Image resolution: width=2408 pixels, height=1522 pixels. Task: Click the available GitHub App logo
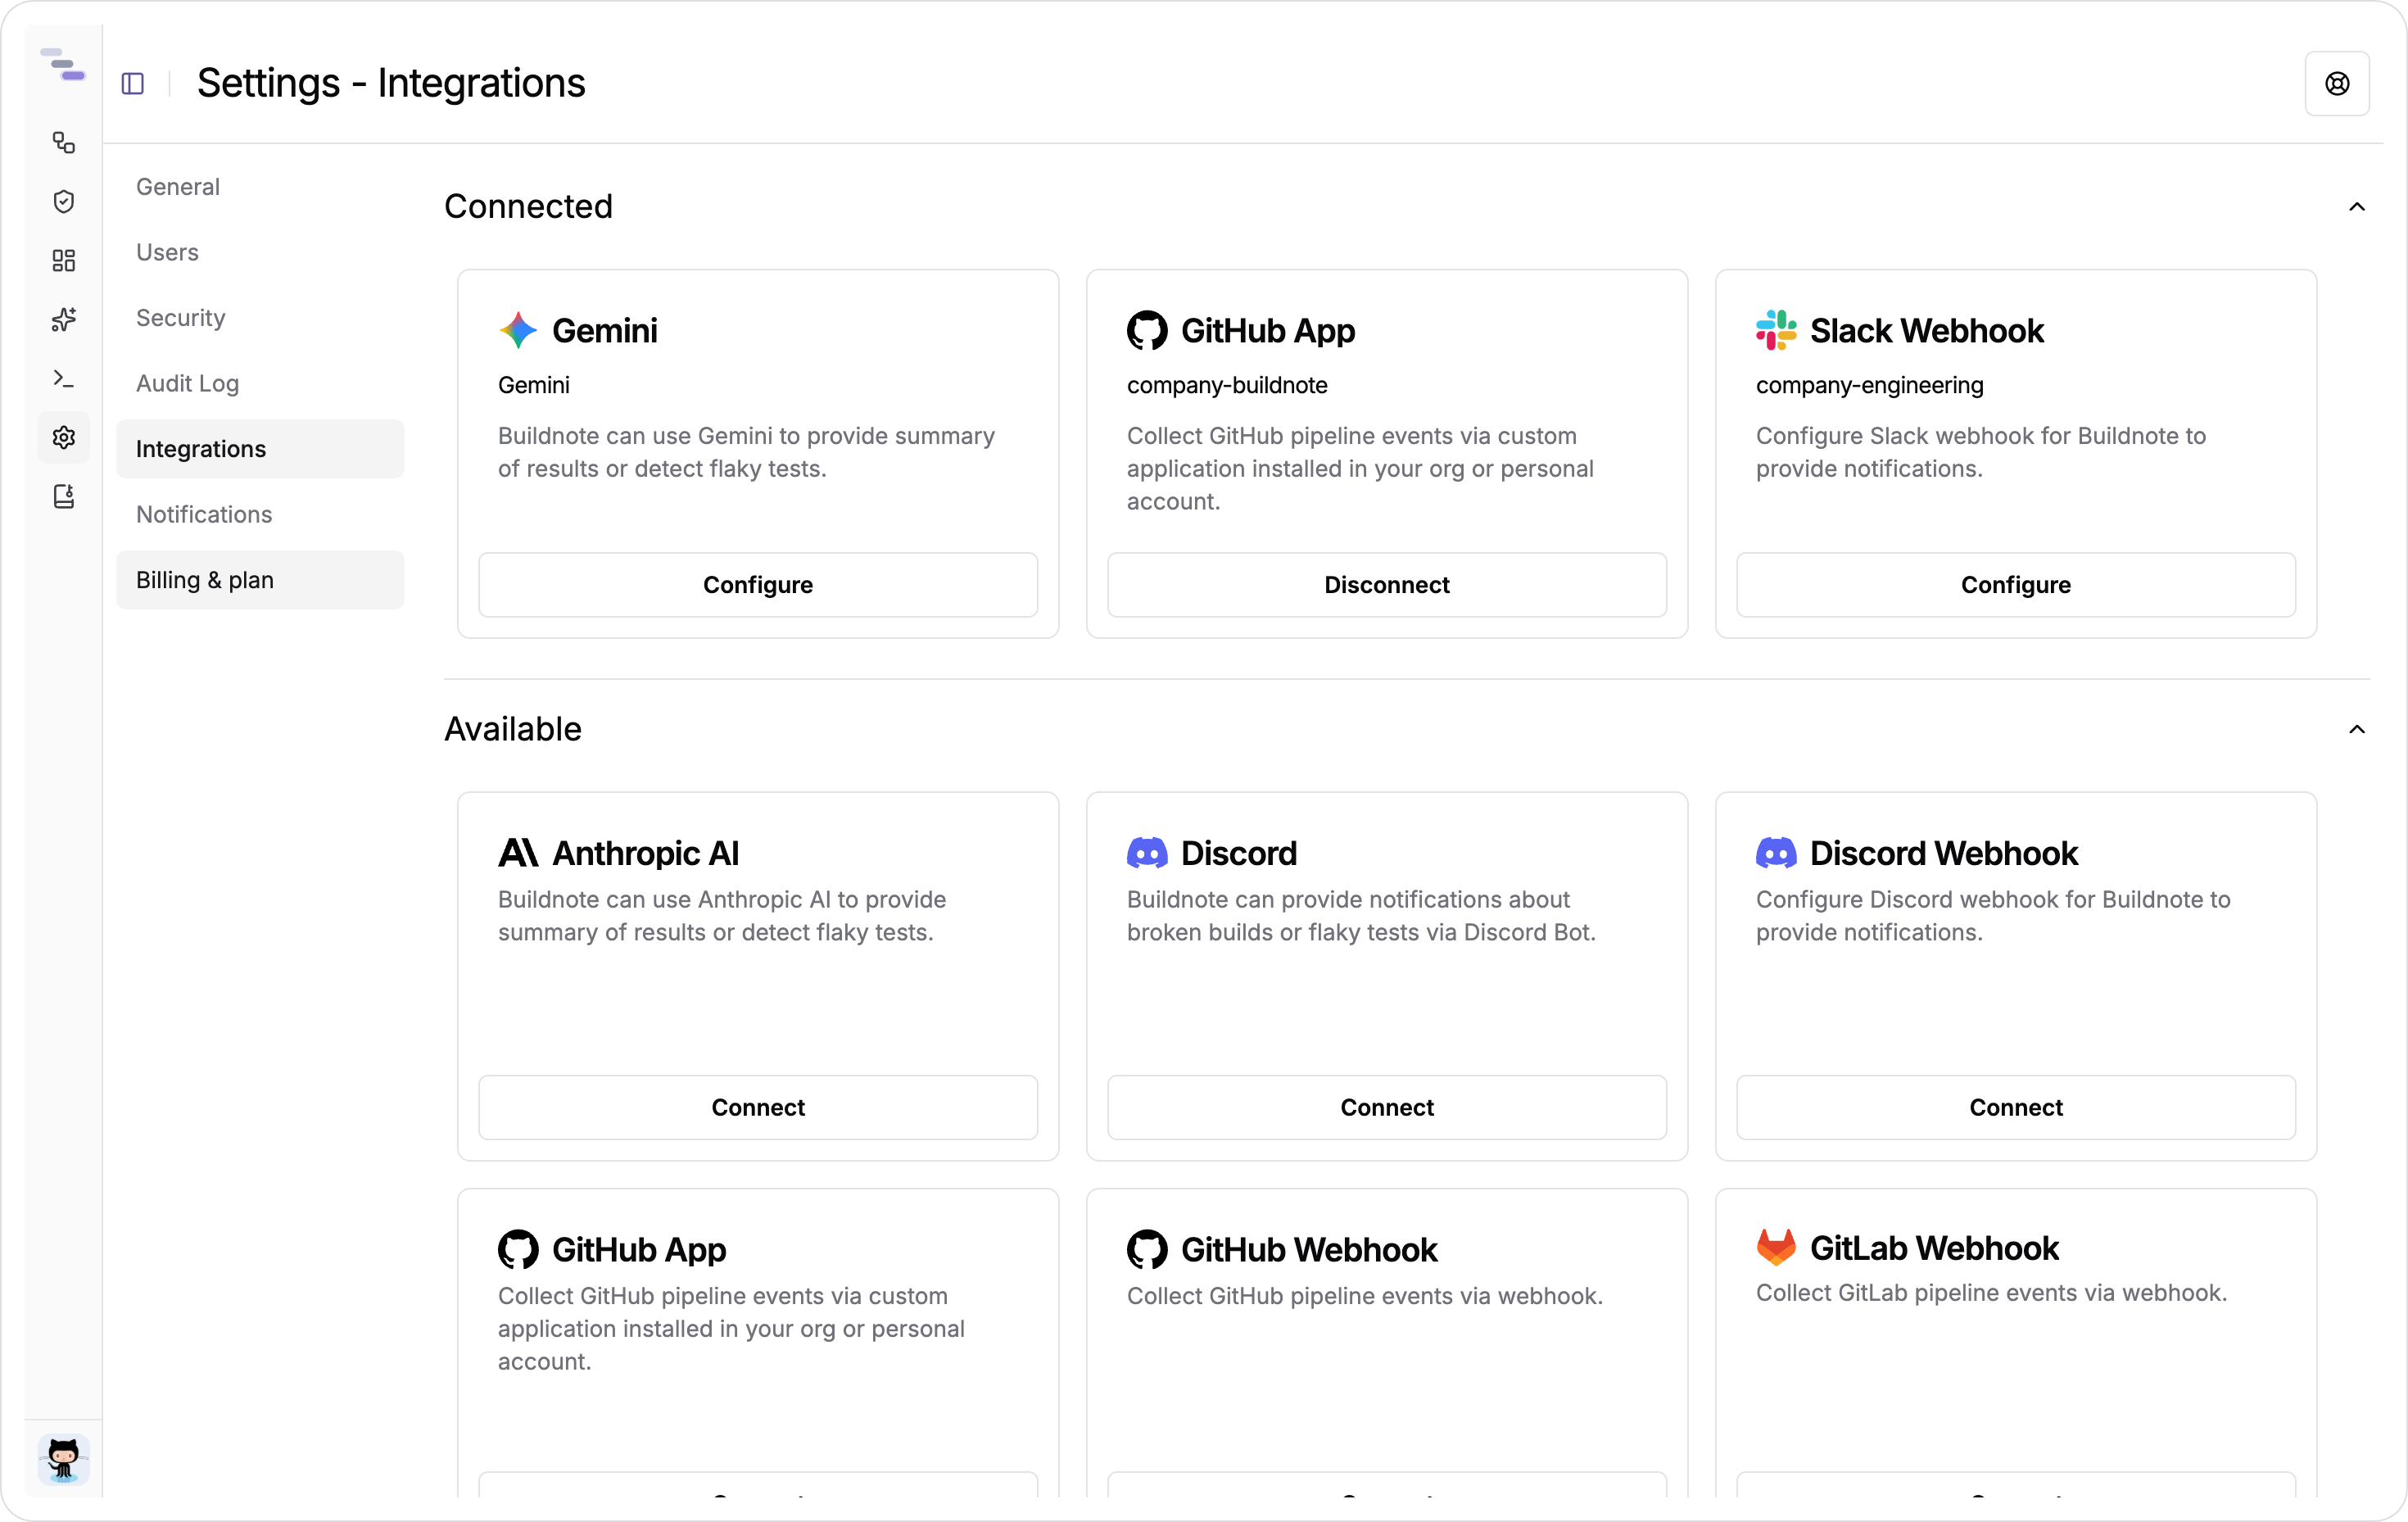click(x=518, y=1249)
